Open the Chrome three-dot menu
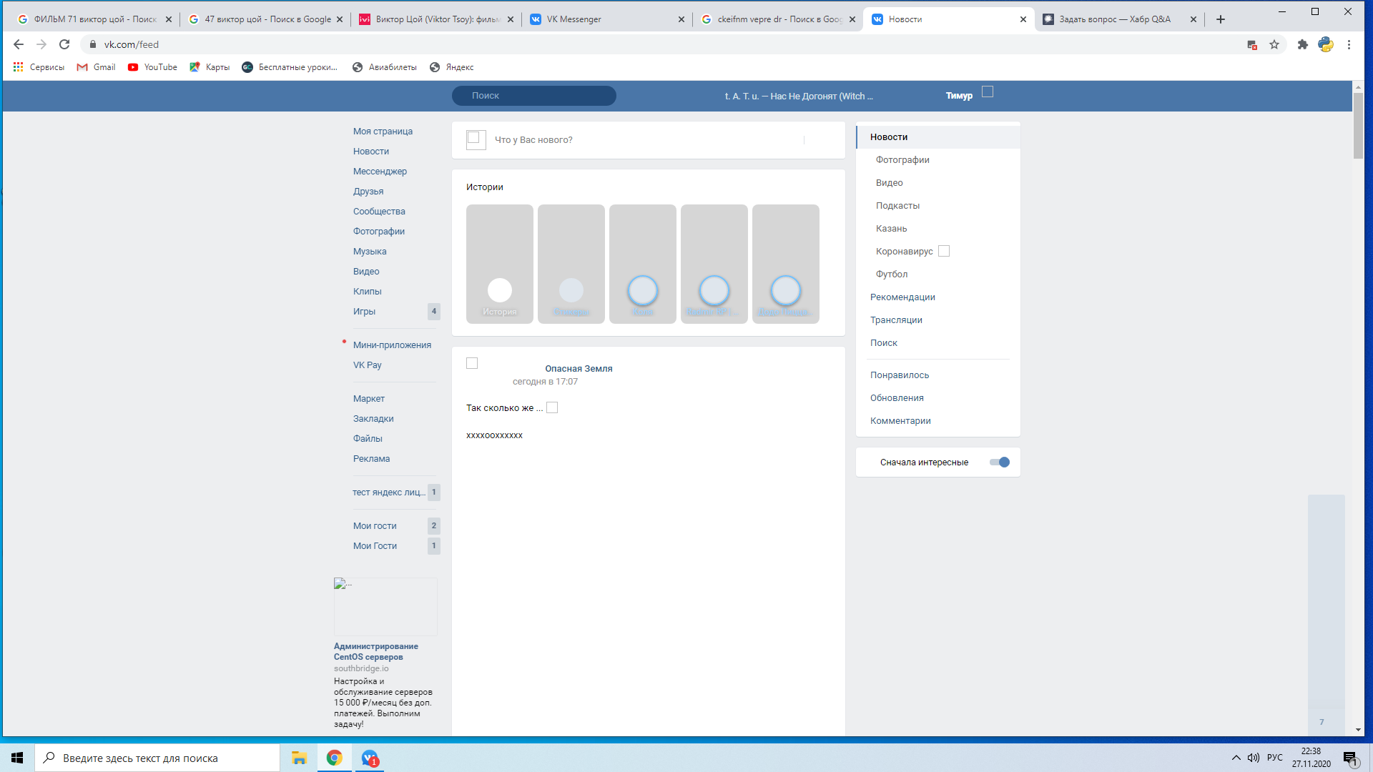 [x=1349, y=44]
